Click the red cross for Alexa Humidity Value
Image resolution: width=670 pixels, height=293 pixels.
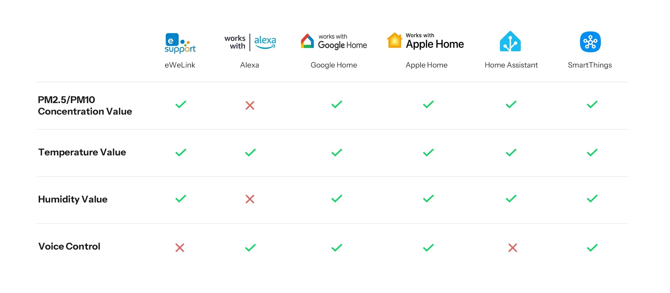pos(250,199)
